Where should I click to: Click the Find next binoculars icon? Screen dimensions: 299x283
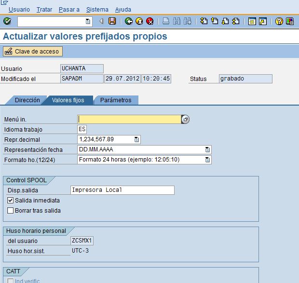[x=188, y=21]
